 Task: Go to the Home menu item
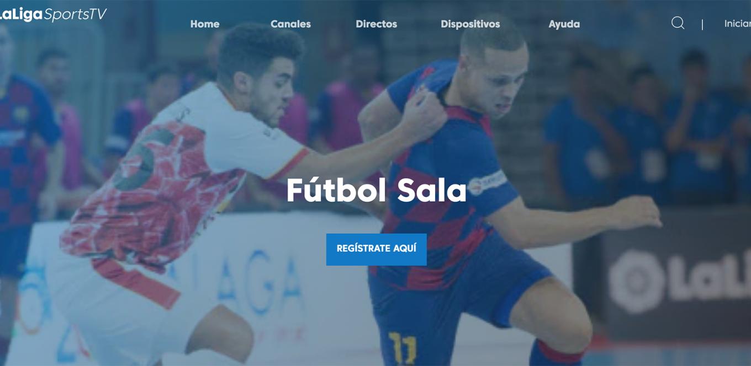(205, 24)
